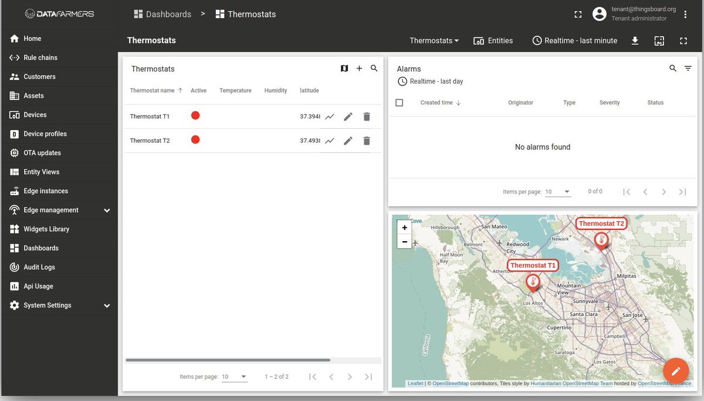704x401 pixels.
Task: Open Audit Logs in the sidebar
Action: [59, 267]
